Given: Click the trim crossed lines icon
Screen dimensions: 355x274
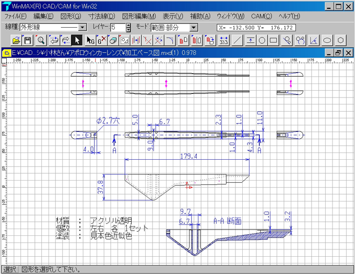Looking at the screenshot, I should click(147, 40).
